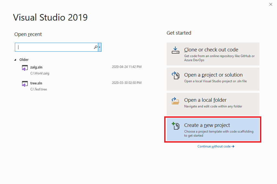Click the Clone or check out code icon
Image resolution: width=277 pixels, height=184 pixels.
tap(176, 50)
